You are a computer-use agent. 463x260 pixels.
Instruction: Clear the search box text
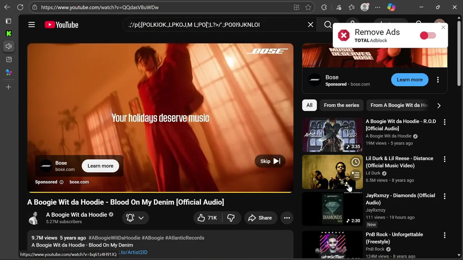(x=310, y=25)
